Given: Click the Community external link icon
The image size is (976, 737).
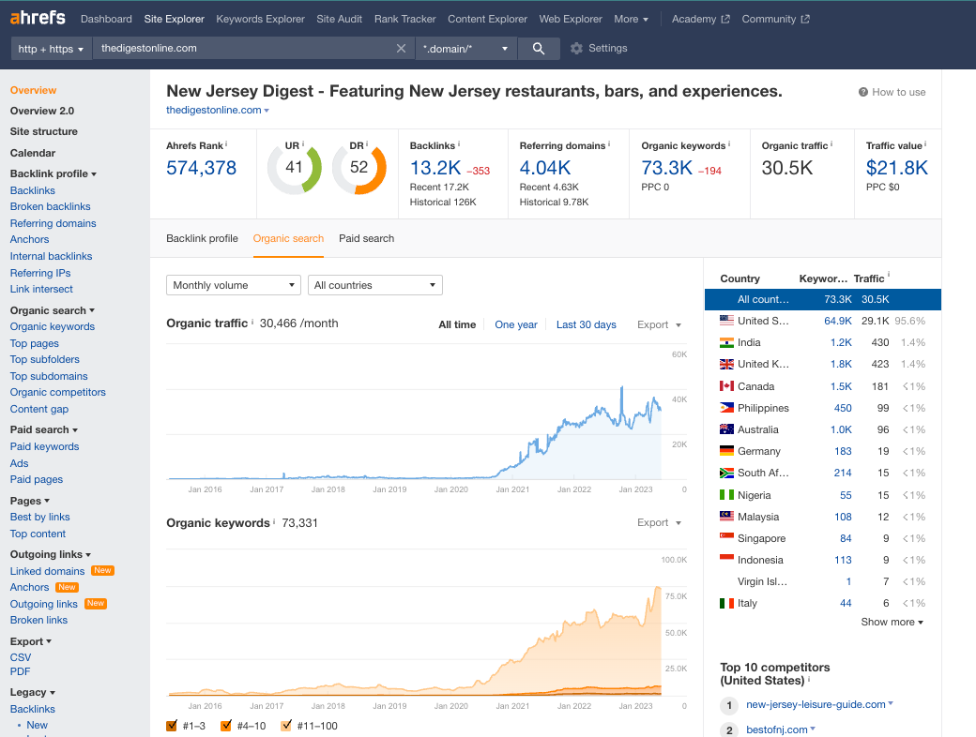Looking at the screenshot, I should coord(805,20).
